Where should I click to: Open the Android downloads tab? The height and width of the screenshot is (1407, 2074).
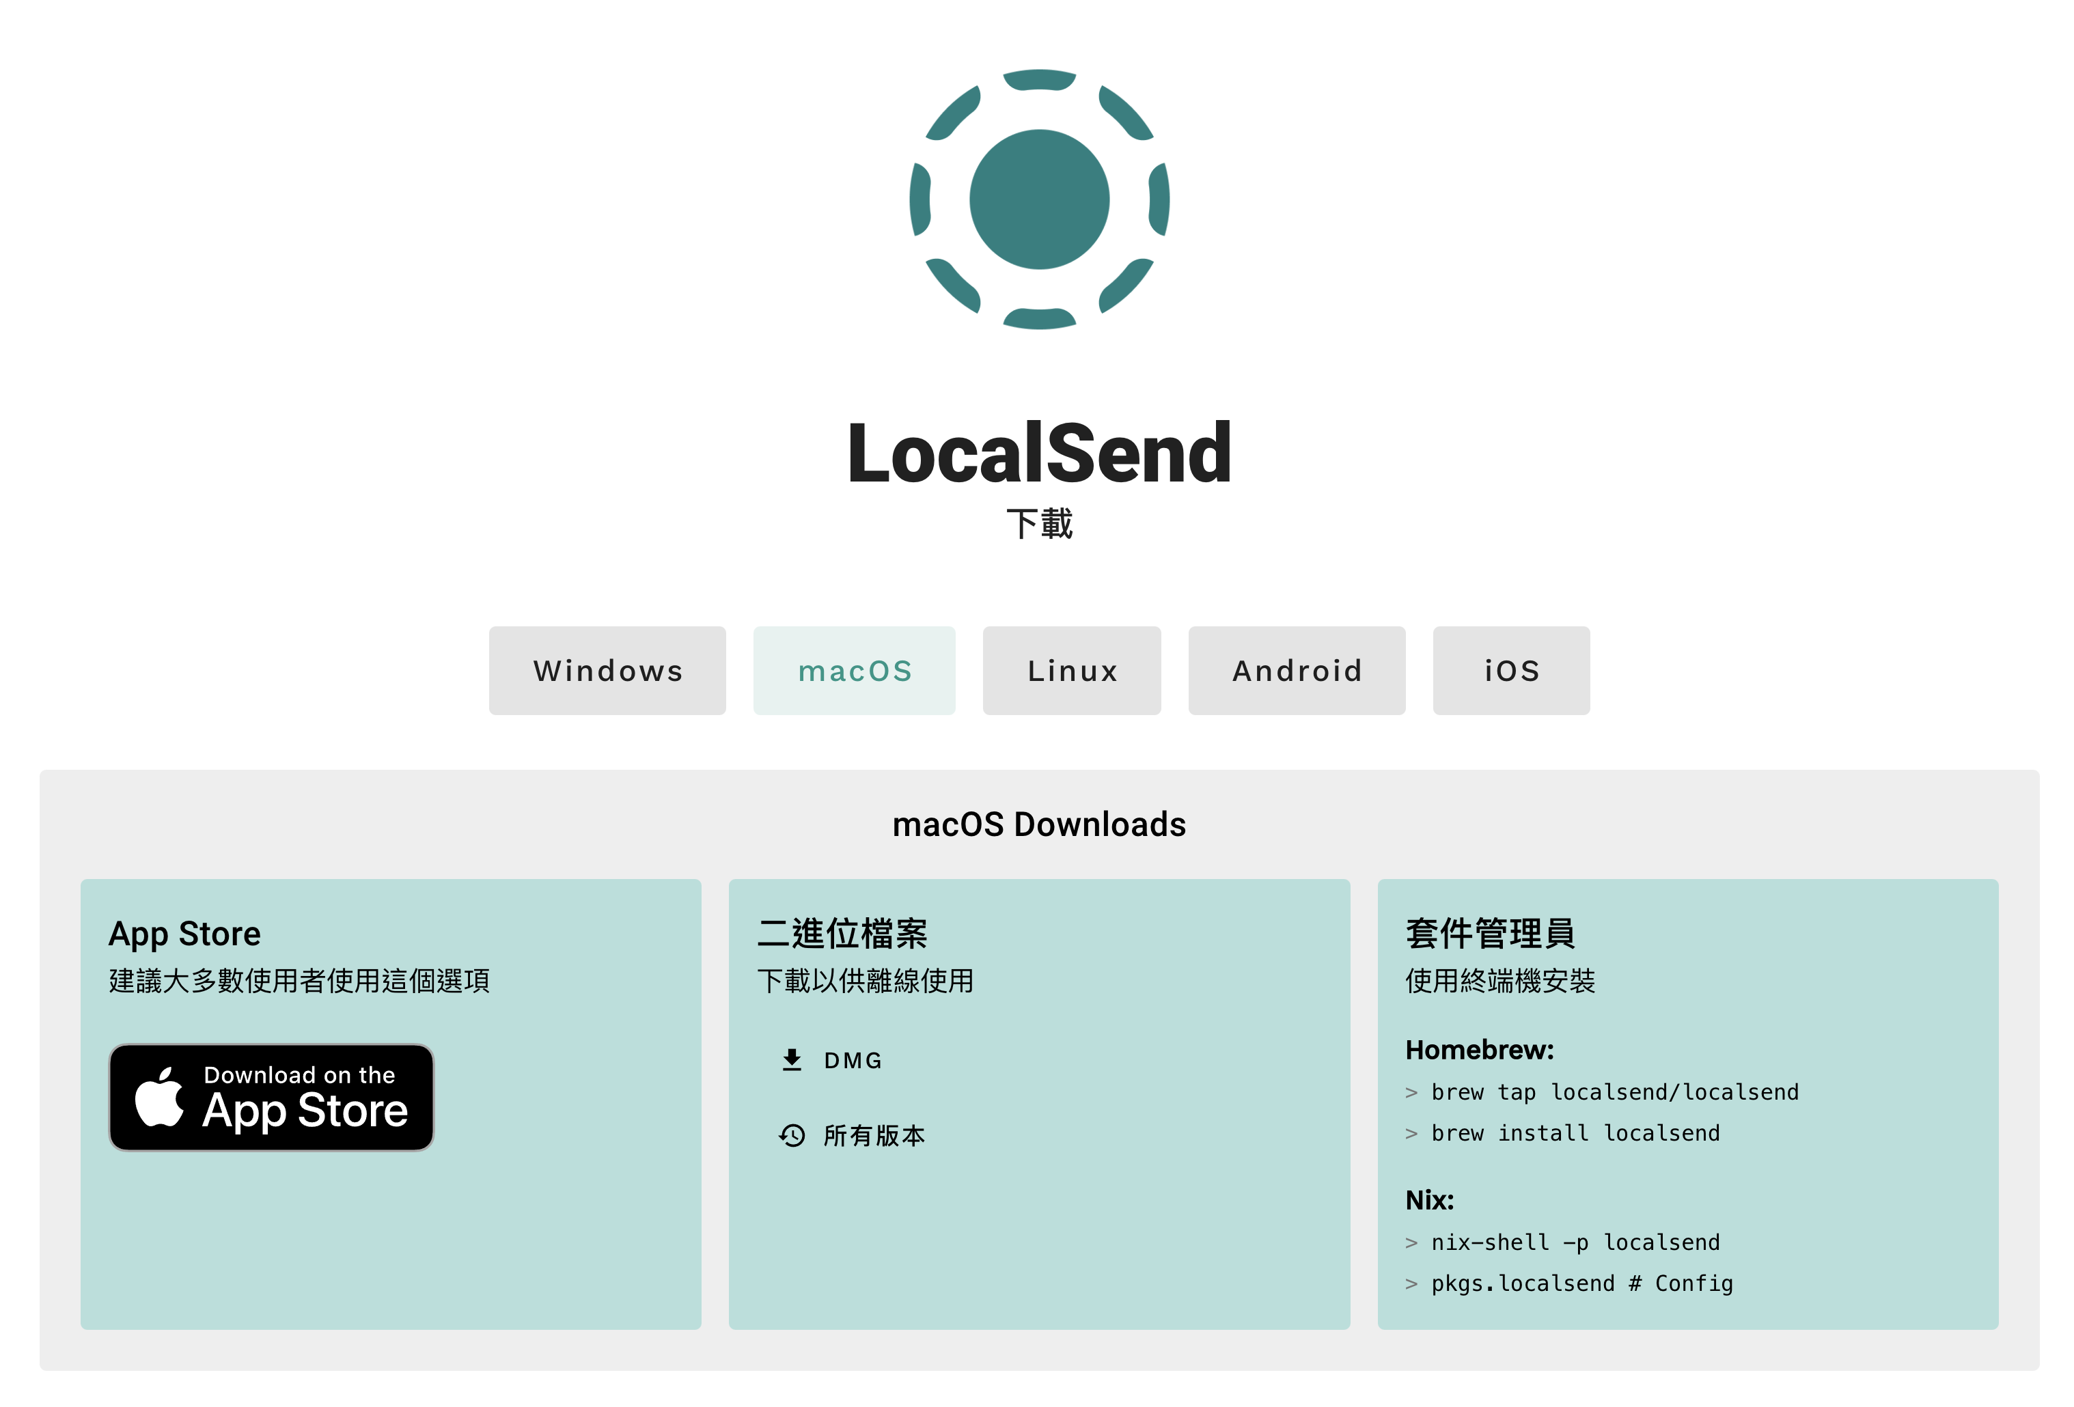point(1296,670)
